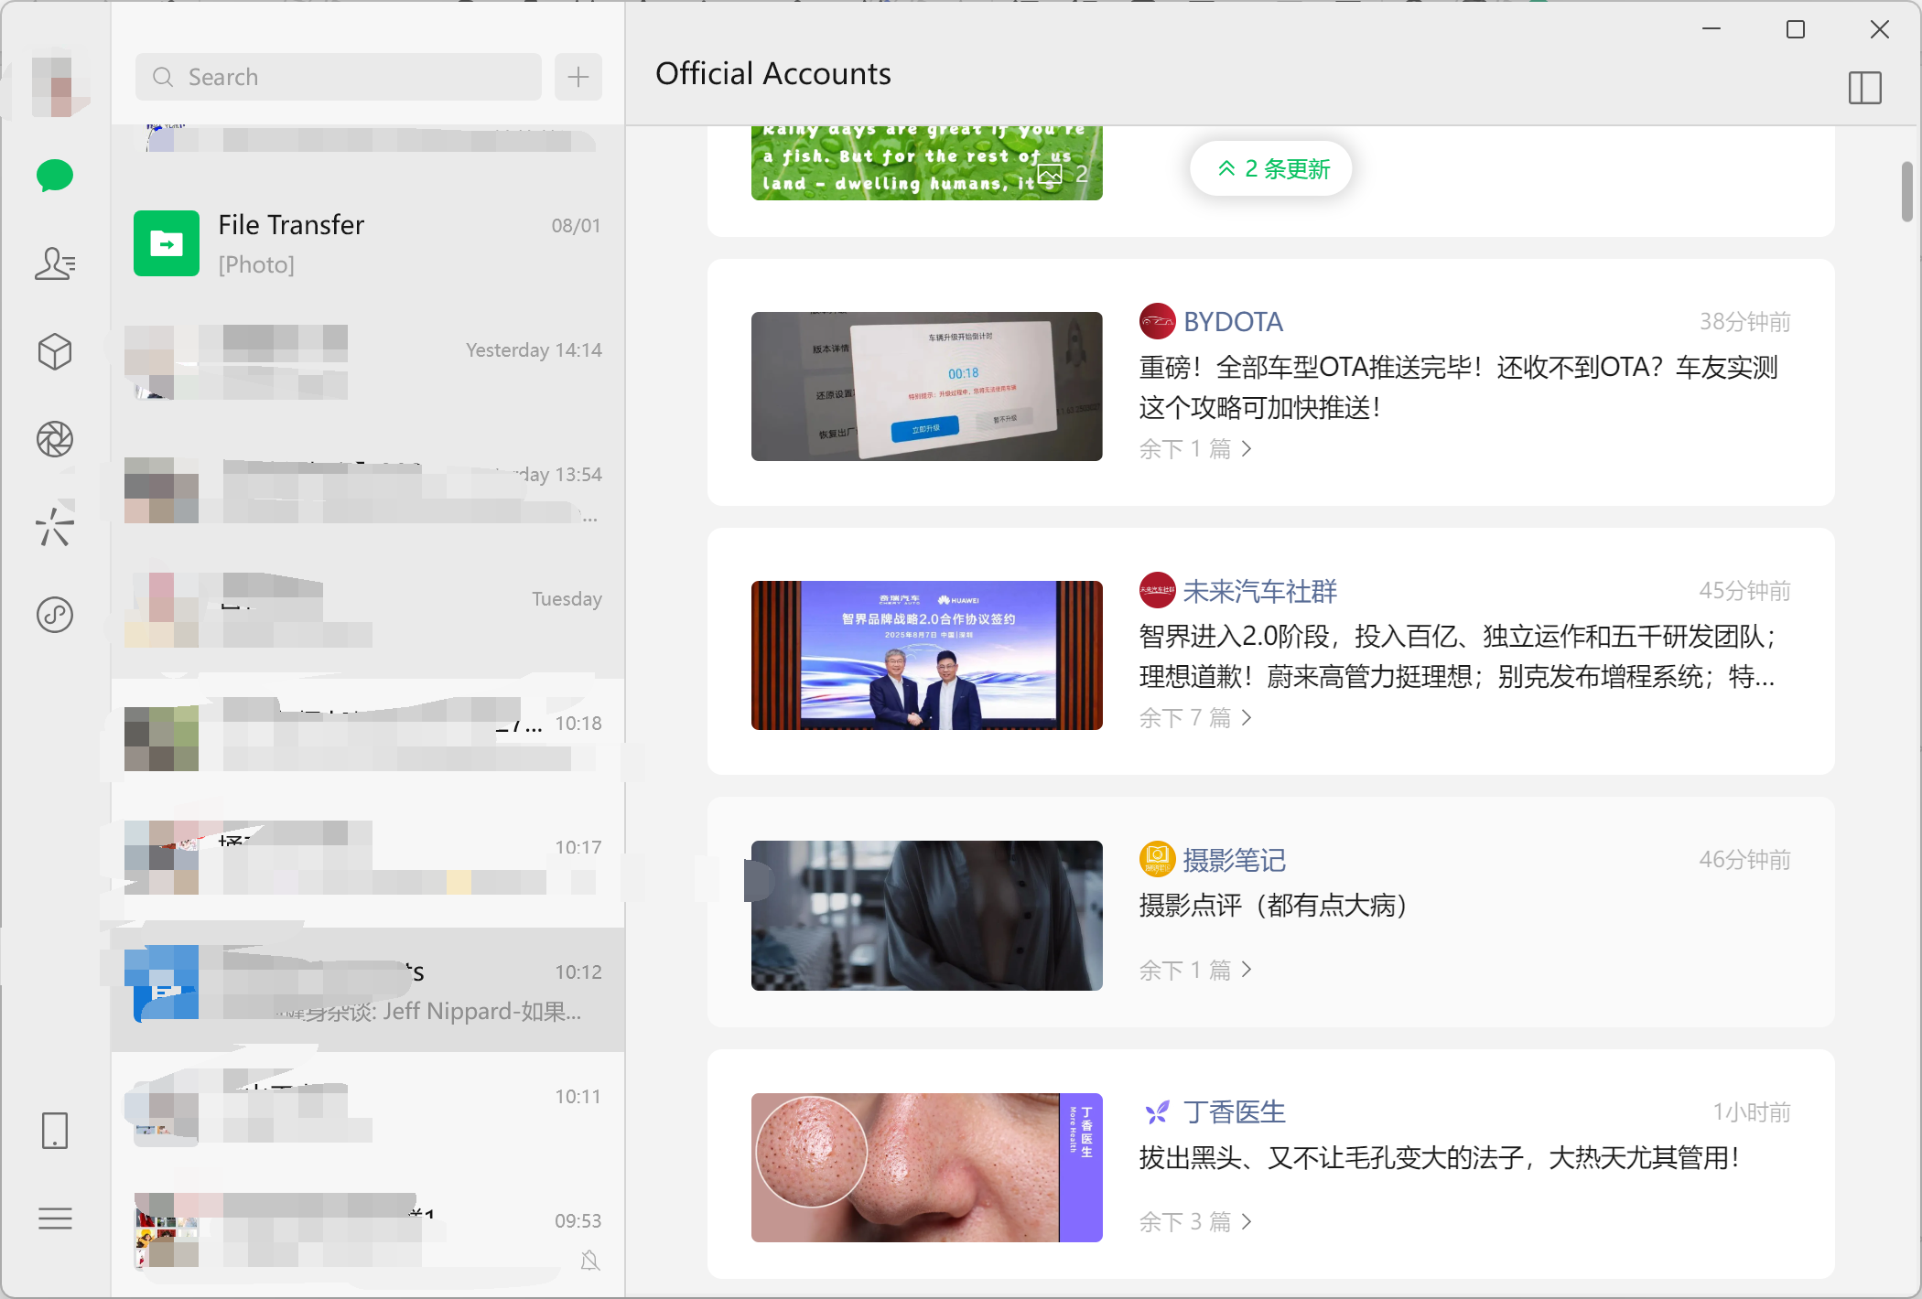Open the BYDOTA article thumbnail
Screen dimensions: 1922x1299
pyautogui.click(x=926, y=386)
